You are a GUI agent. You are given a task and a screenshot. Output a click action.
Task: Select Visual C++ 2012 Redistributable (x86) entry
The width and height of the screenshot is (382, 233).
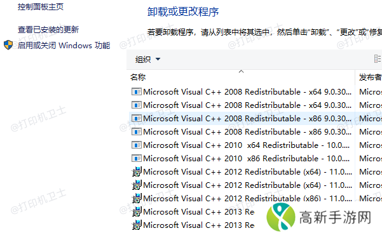click(x=247, y=199)
